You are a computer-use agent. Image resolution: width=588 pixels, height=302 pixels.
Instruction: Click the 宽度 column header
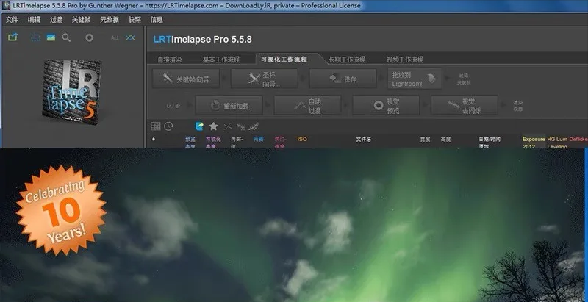(x=425, y=140)
